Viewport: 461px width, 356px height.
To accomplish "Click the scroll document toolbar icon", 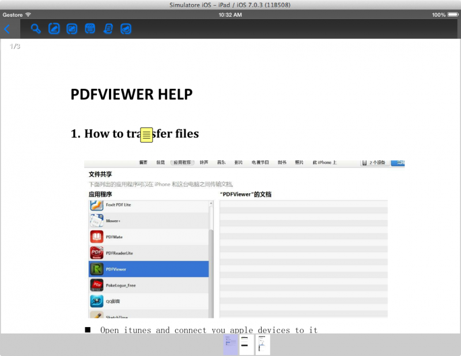I will [108, 29].
